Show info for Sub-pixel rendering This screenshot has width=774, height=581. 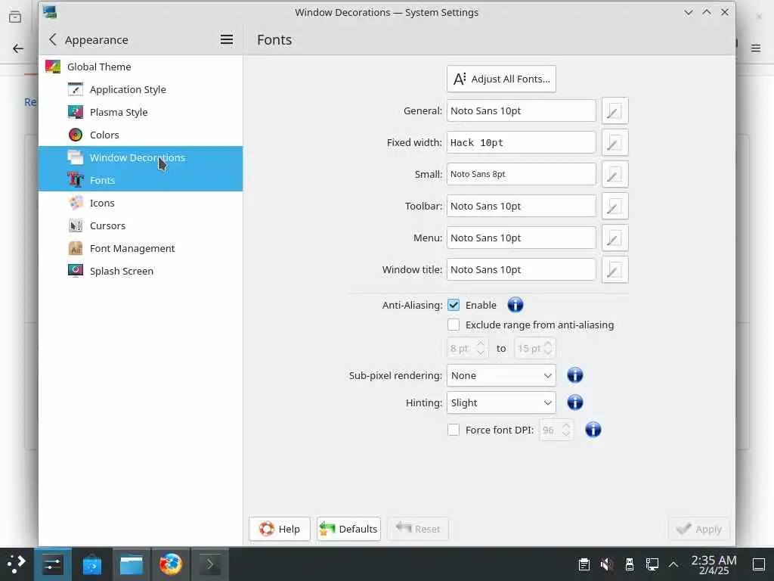click(574, 375)
